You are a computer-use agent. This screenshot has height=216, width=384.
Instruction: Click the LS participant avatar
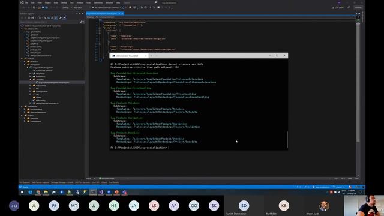(x=154, y=206)
